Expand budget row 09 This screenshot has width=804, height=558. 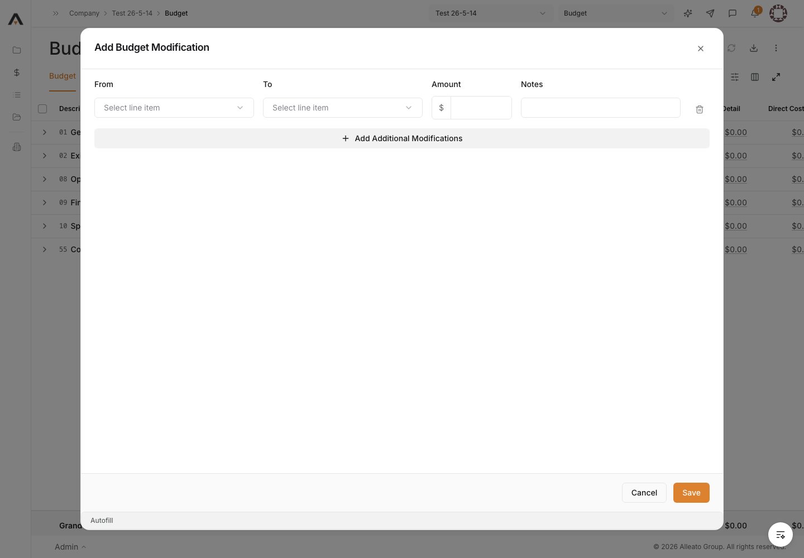pyautogui.click(x=45, y=203)
